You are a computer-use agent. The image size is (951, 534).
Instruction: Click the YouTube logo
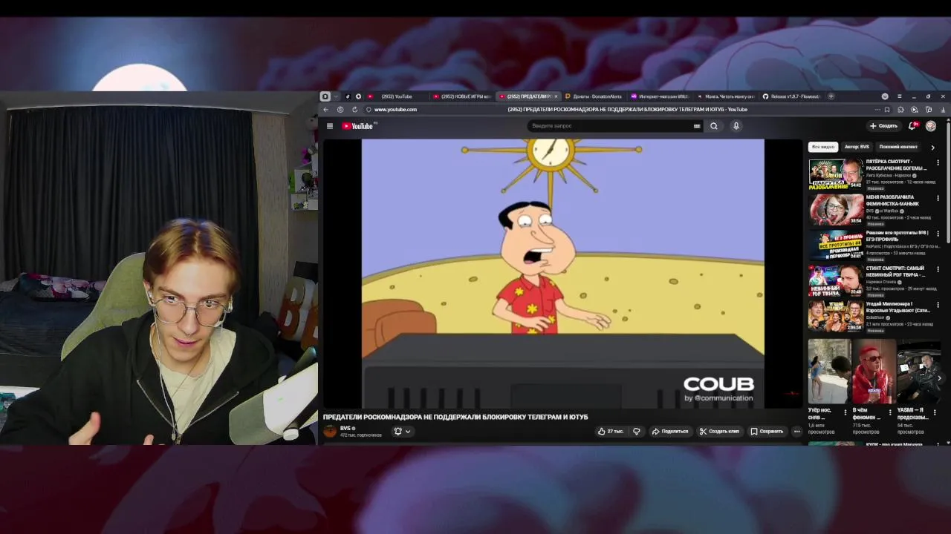[x=358, y=126]
